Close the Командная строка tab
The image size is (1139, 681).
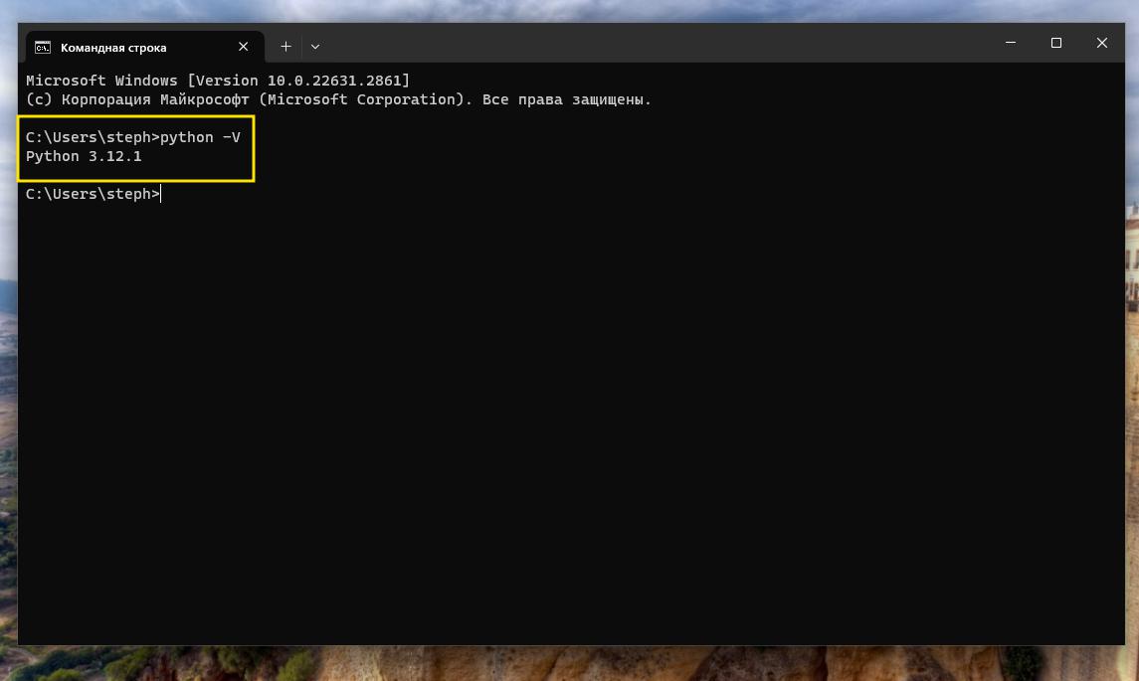coord(244,47)
